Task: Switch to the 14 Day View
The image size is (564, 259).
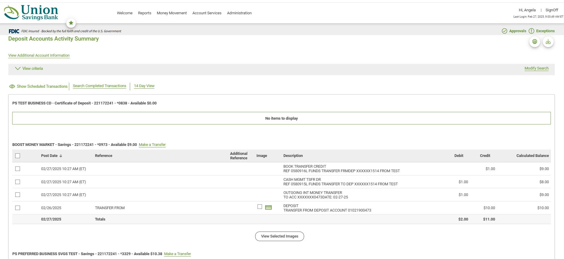Action: tap(144, 86)
